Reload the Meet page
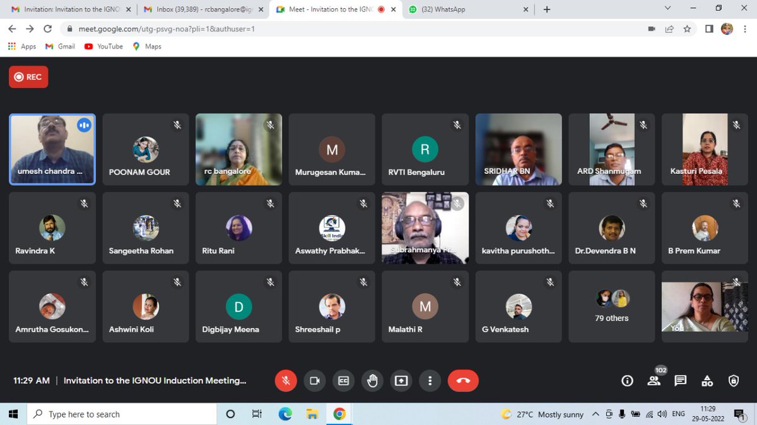The width and height of the screenshot is (757, 425). tap(47, 28)
